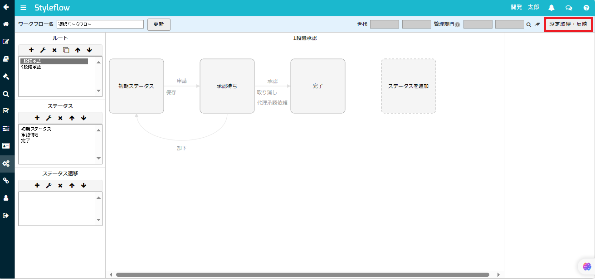Click the first 世代 field
This screenshot has height=279, width=595.
385,24
